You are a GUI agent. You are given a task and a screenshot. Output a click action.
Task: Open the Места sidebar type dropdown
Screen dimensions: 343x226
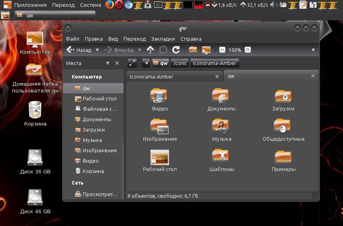108,63
